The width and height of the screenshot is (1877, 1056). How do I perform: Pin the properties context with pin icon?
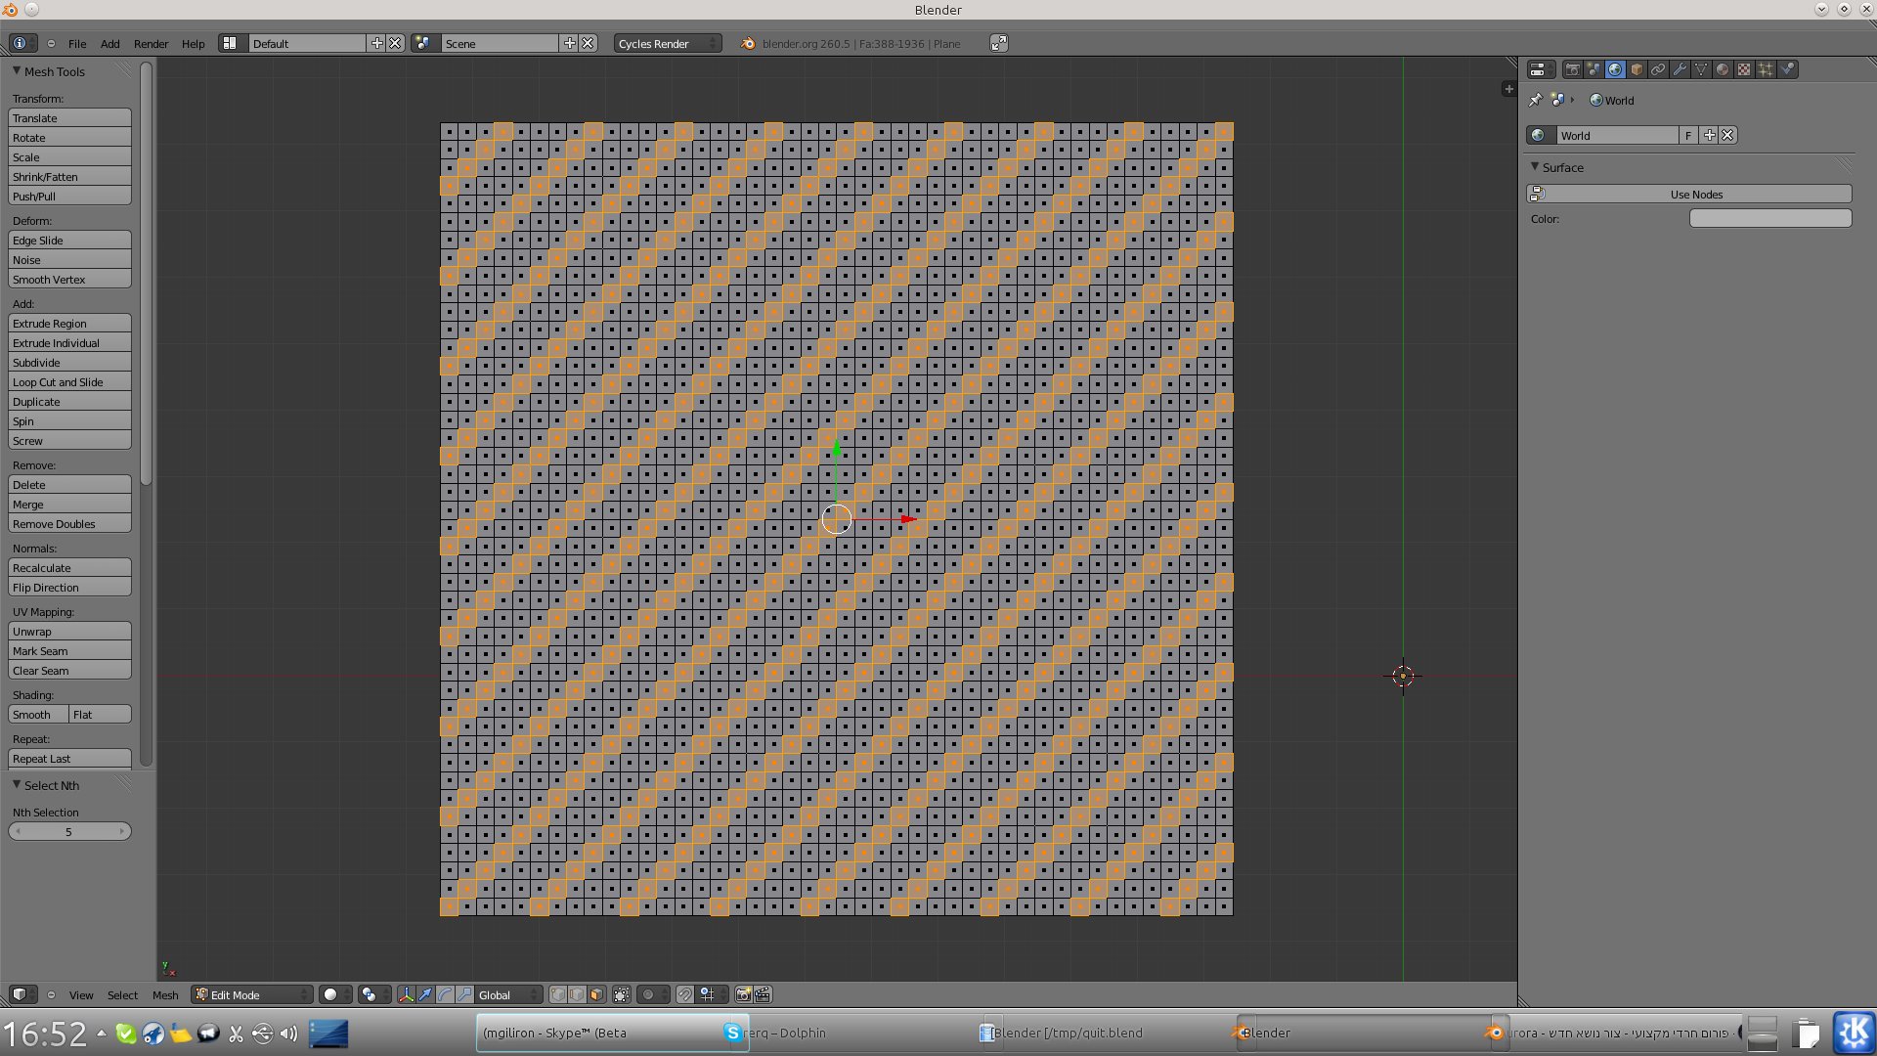pyautogui.click(x=1535, y=100)
